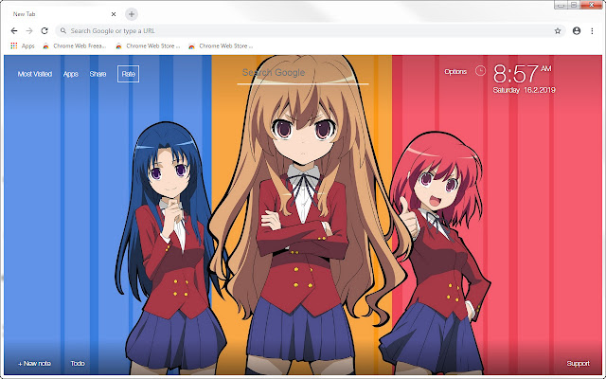The height and width of the screenshot is (379, 606).
Task: Open the Share menu
Action: click(x=98, y=74)
